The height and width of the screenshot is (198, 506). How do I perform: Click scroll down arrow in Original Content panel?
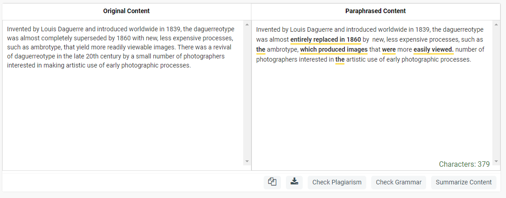pyautogui.click(x=247, y=161)
